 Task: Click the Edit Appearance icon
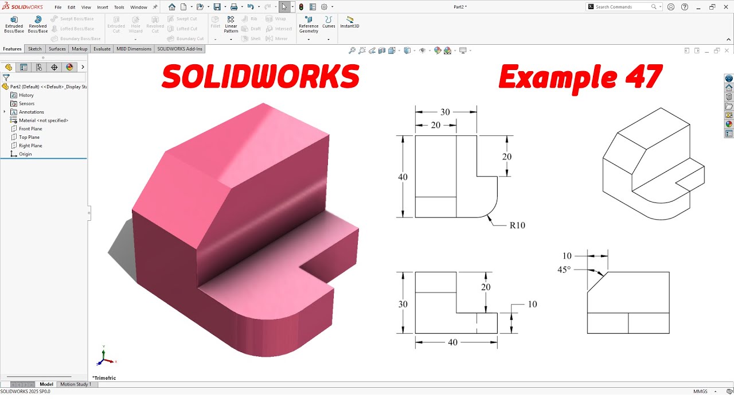point(438,50)
